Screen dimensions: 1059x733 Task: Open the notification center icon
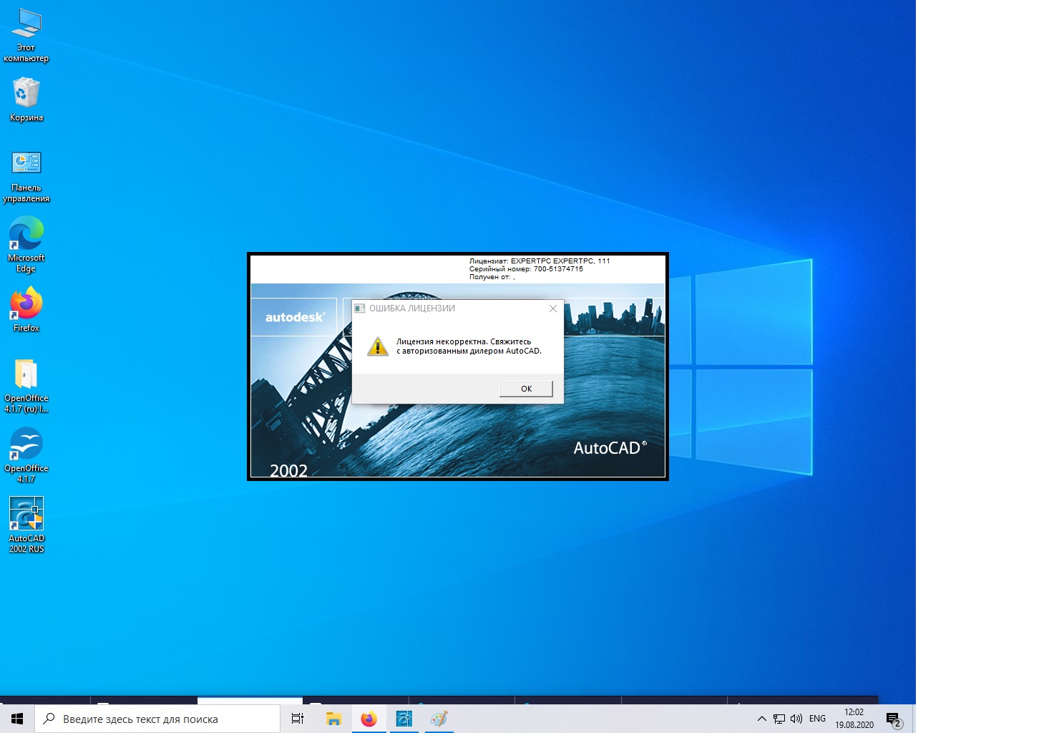coord(894,719)
